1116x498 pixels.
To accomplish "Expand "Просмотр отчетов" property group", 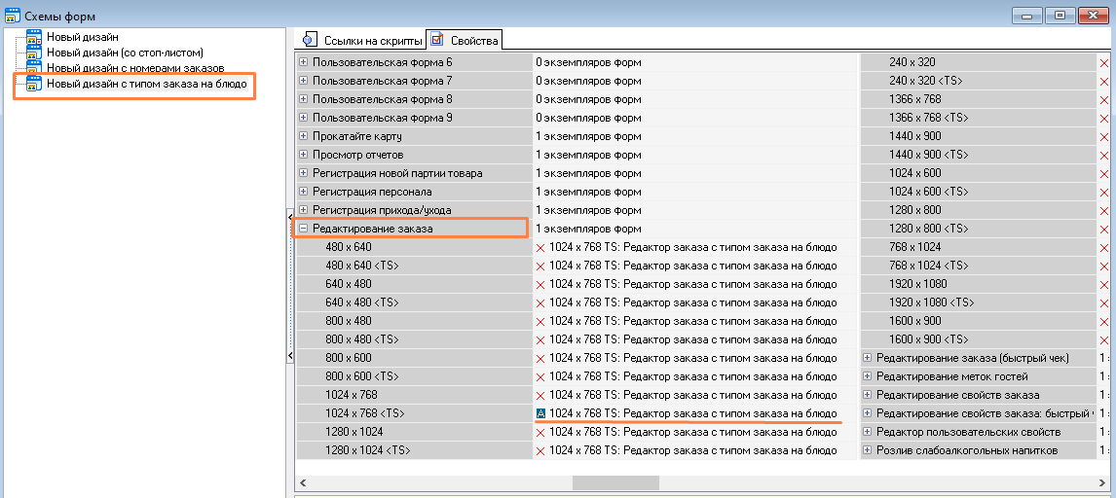I will 303,155.
